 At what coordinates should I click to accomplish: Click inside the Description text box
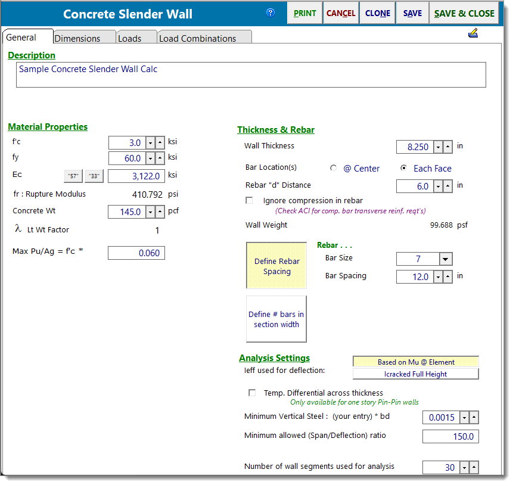(x=250, y=74)
